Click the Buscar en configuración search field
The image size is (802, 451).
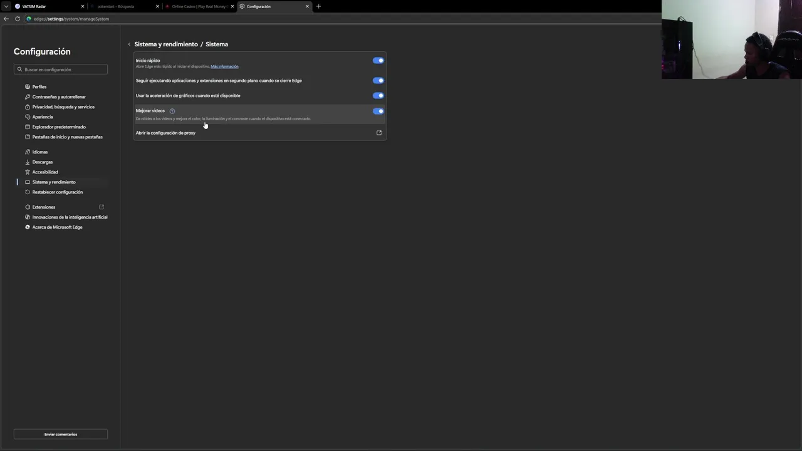coord(61,70)
